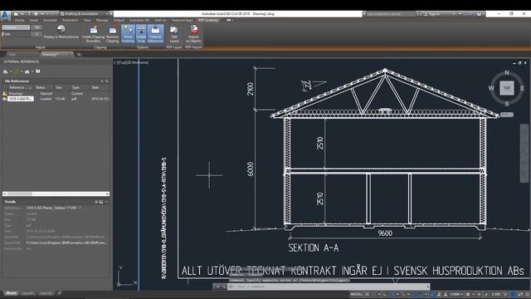This screenshot has height=299, width=531.
Task: Collapse the Details panel arrow
Action: 107,202
